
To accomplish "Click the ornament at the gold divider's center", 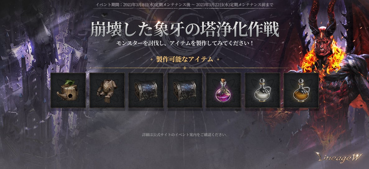I will (x=185, y=68).
